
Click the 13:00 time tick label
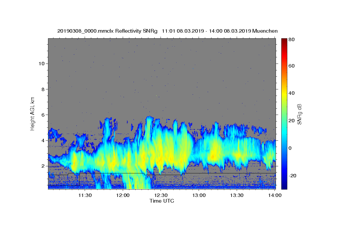point(199,195)
